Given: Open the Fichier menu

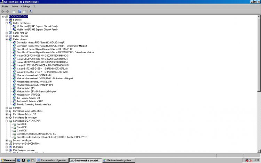Looking at the screenshot, I should tap(5, 7).
